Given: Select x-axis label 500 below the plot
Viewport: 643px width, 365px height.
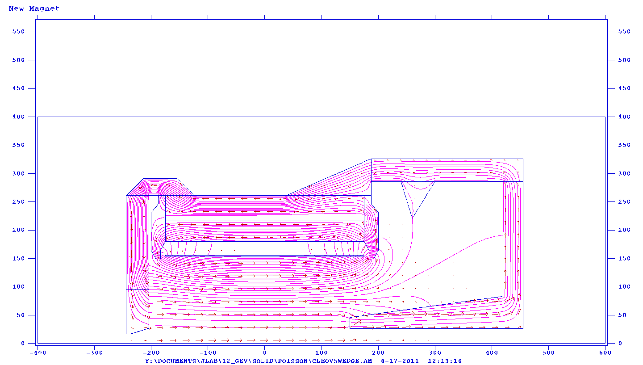Looking at the screenshot, I should (x=548, y=352).
